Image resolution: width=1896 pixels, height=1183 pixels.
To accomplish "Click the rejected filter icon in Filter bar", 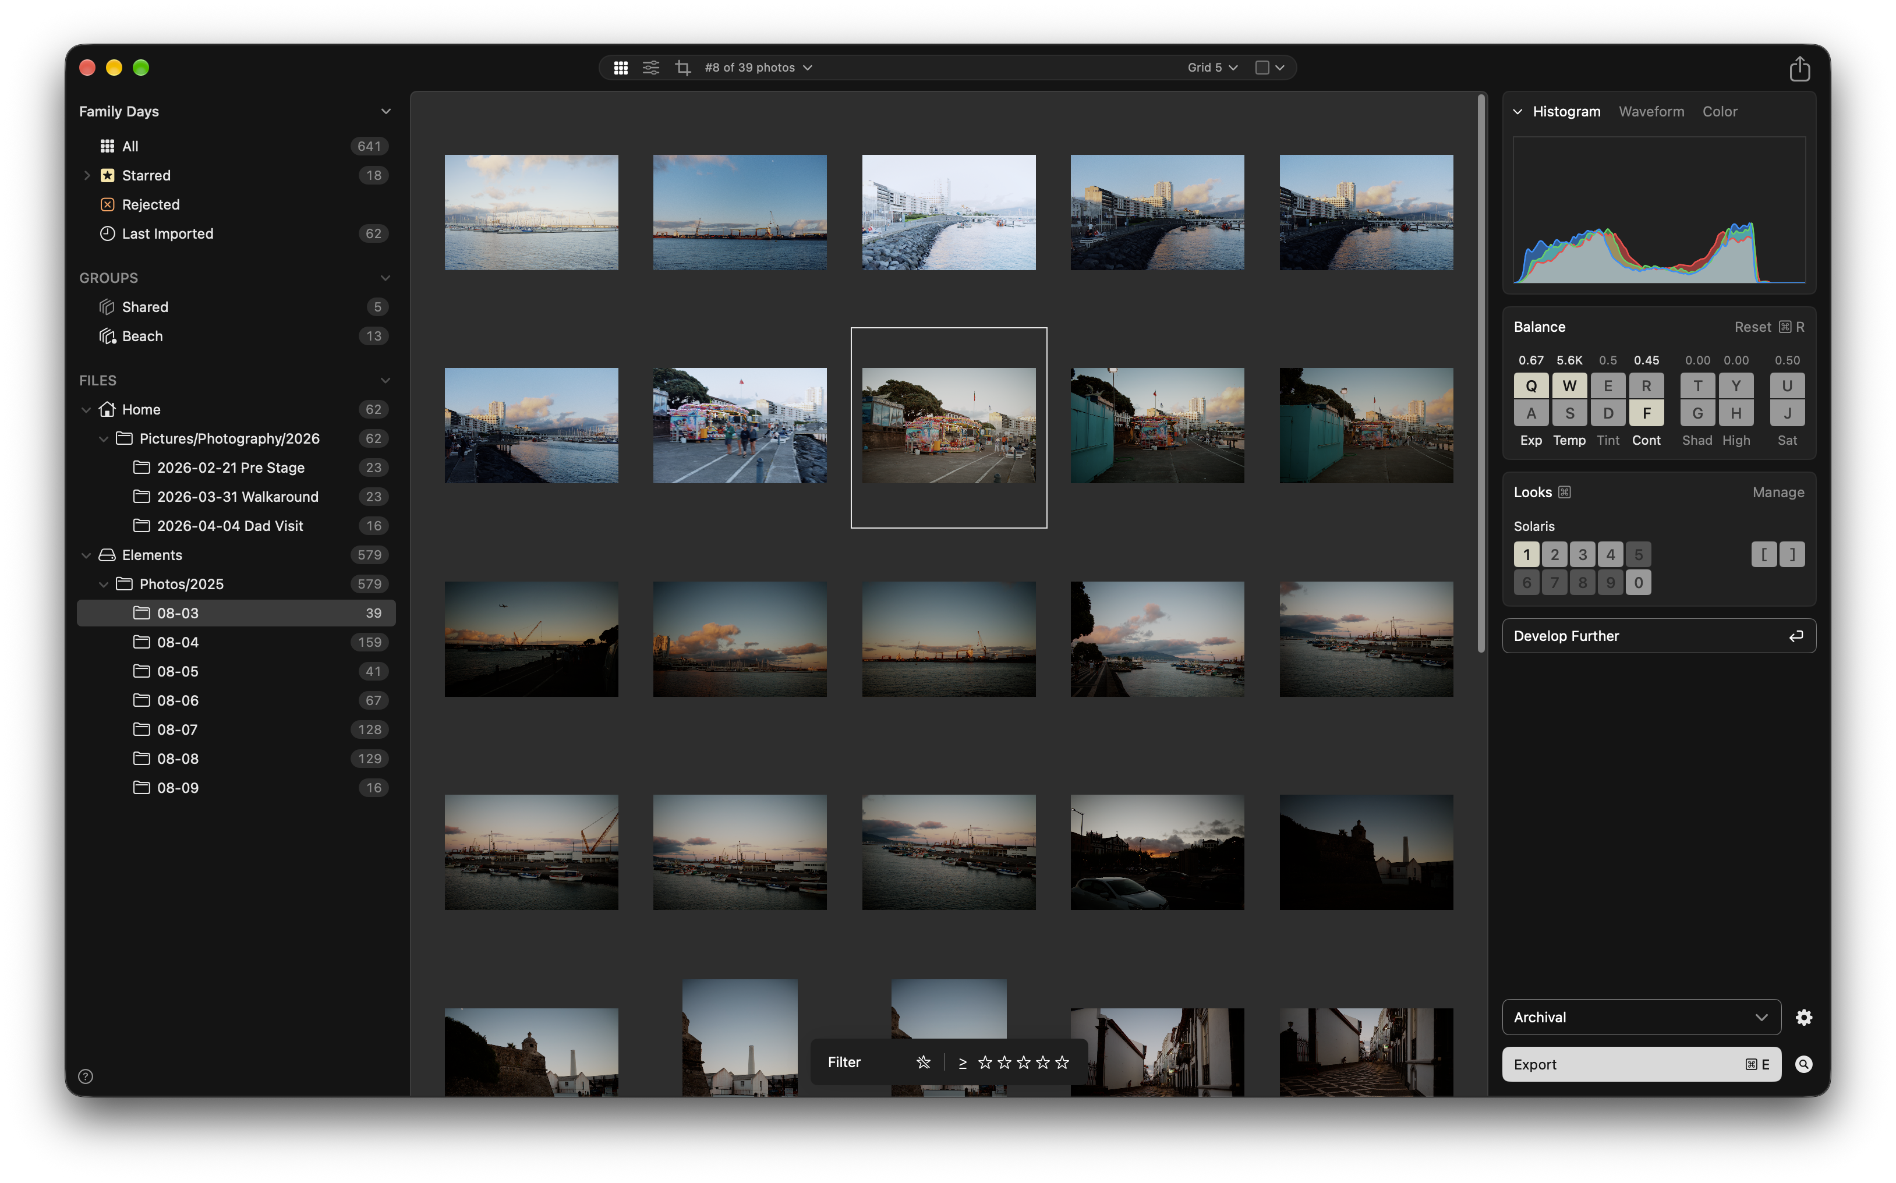I will tap(924, 1062).
